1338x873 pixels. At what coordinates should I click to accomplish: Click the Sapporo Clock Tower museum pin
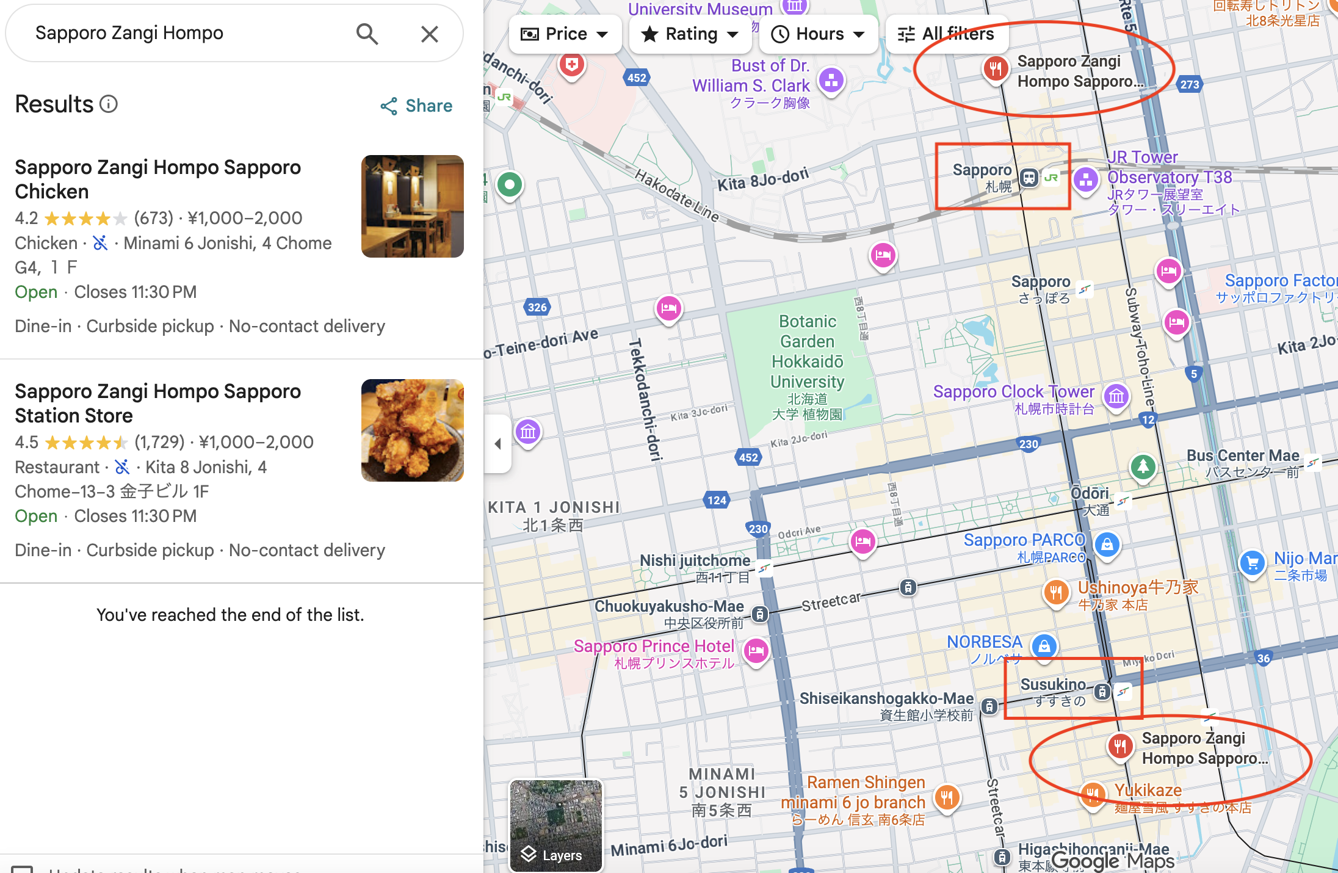coord(1116,396)
